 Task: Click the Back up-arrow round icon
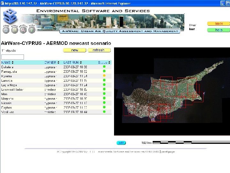[32, 30]
